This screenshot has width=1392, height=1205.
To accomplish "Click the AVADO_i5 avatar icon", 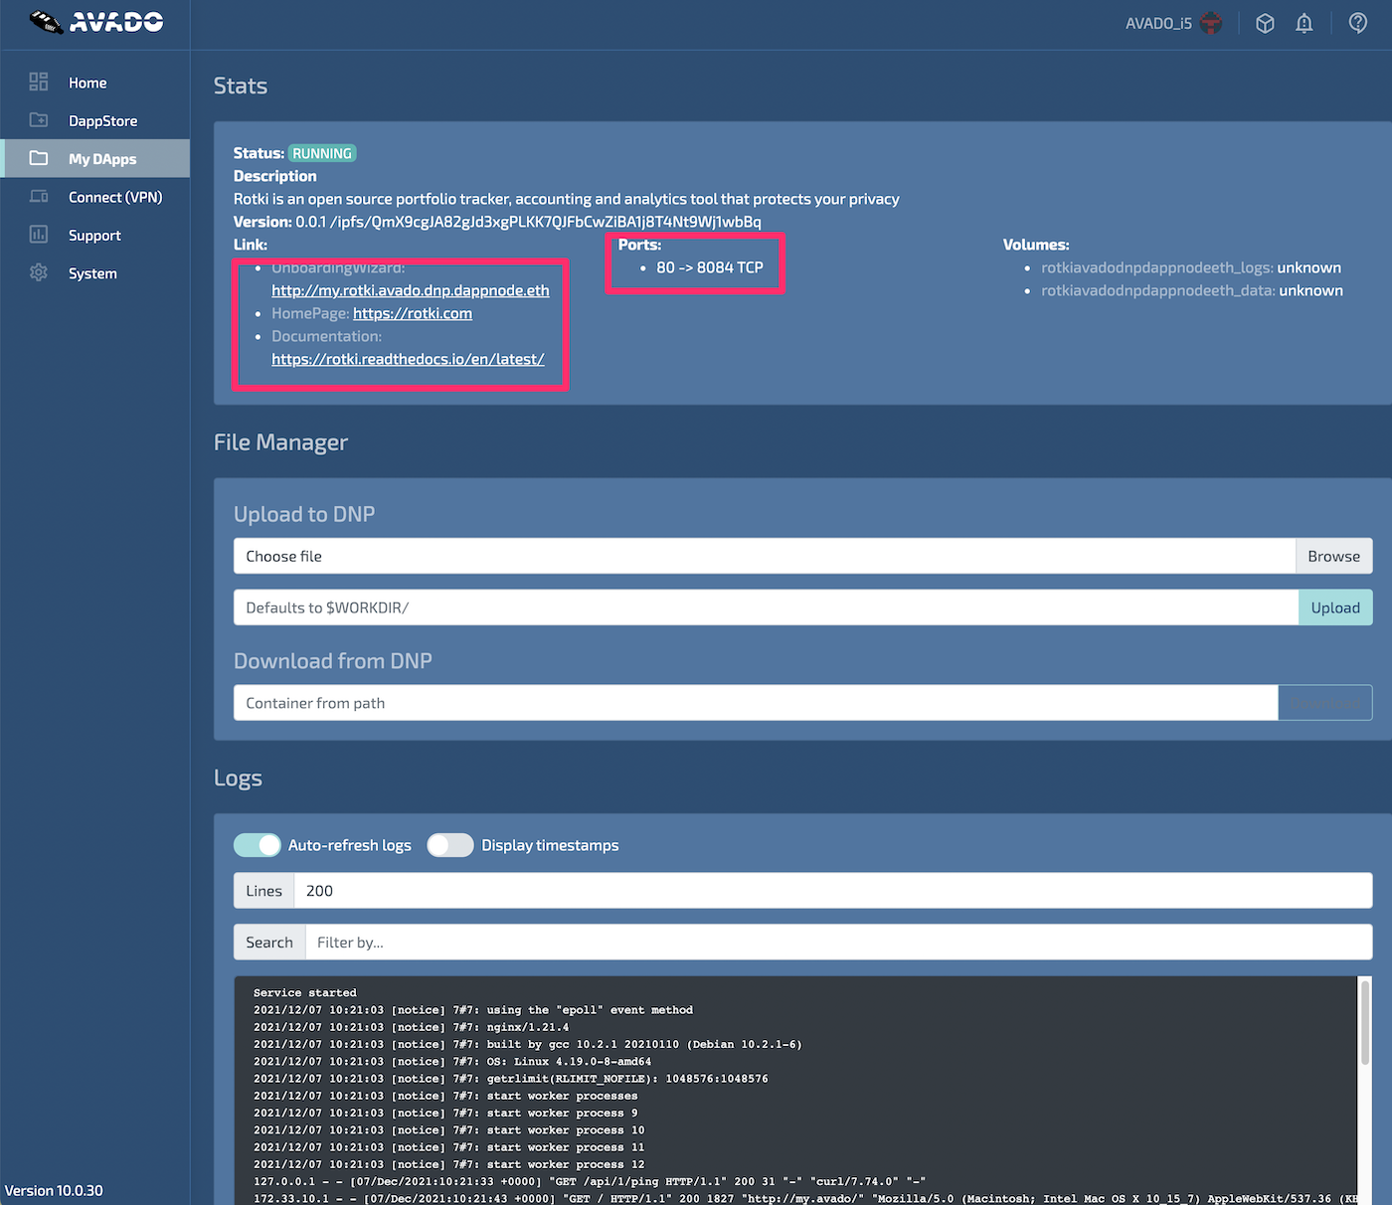I will click(1211, 23).
